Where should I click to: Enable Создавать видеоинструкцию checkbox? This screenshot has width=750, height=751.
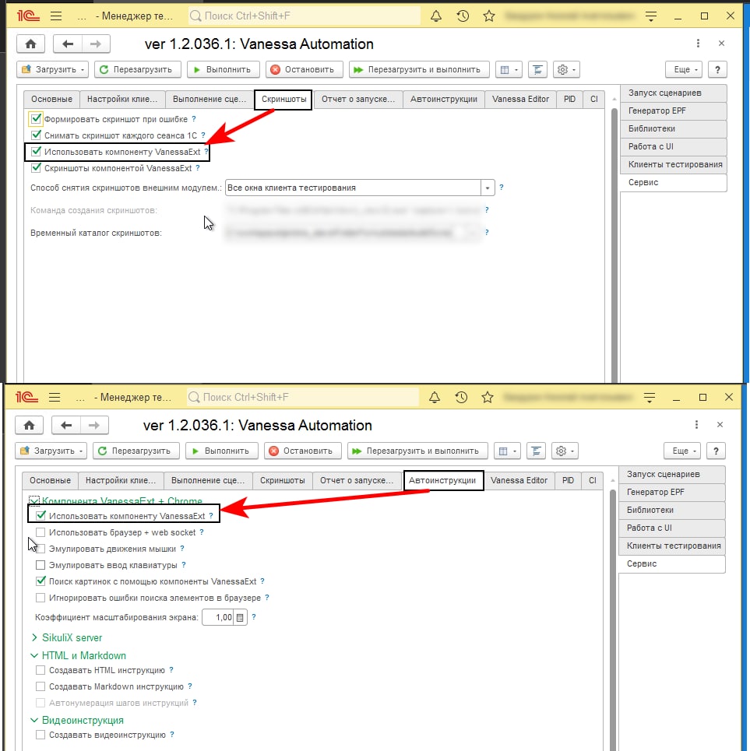40,735
